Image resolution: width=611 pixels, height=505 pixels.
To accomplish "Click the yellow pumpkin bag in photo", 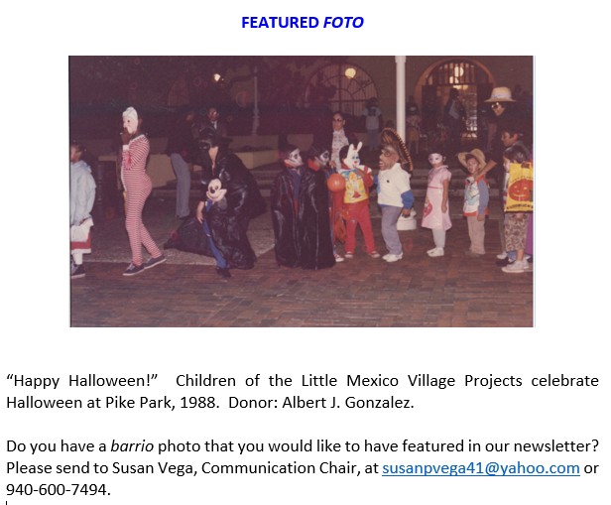I will pos(518,188).
